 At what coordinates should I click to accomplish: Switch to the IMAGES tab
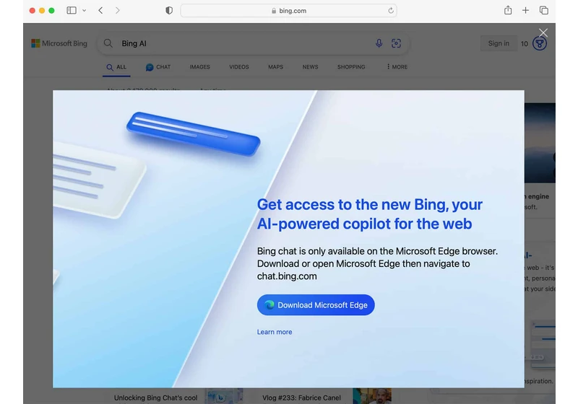[200, 67]
